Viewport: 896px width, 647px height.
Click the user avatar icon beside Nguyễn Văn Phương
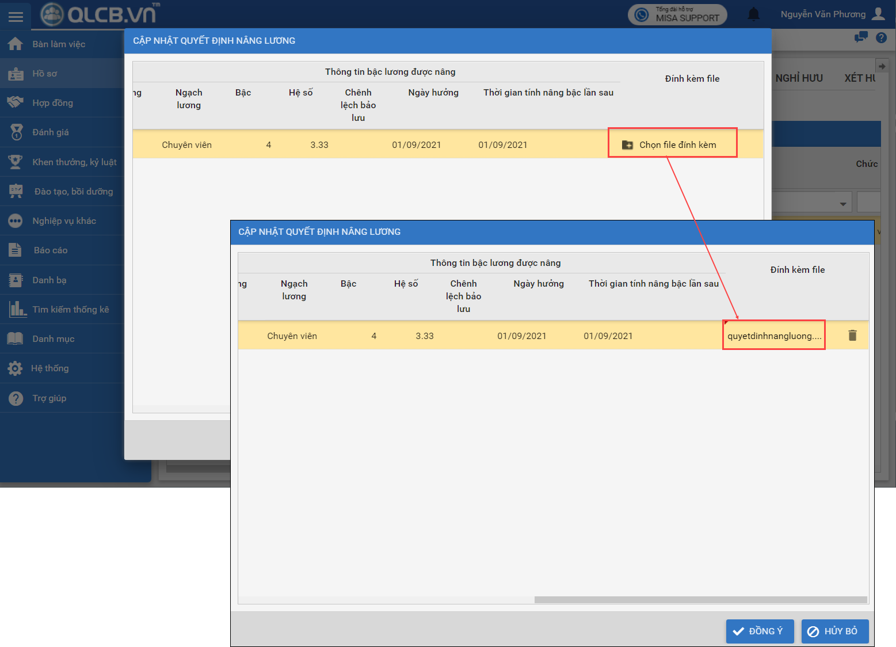[878, 14]
